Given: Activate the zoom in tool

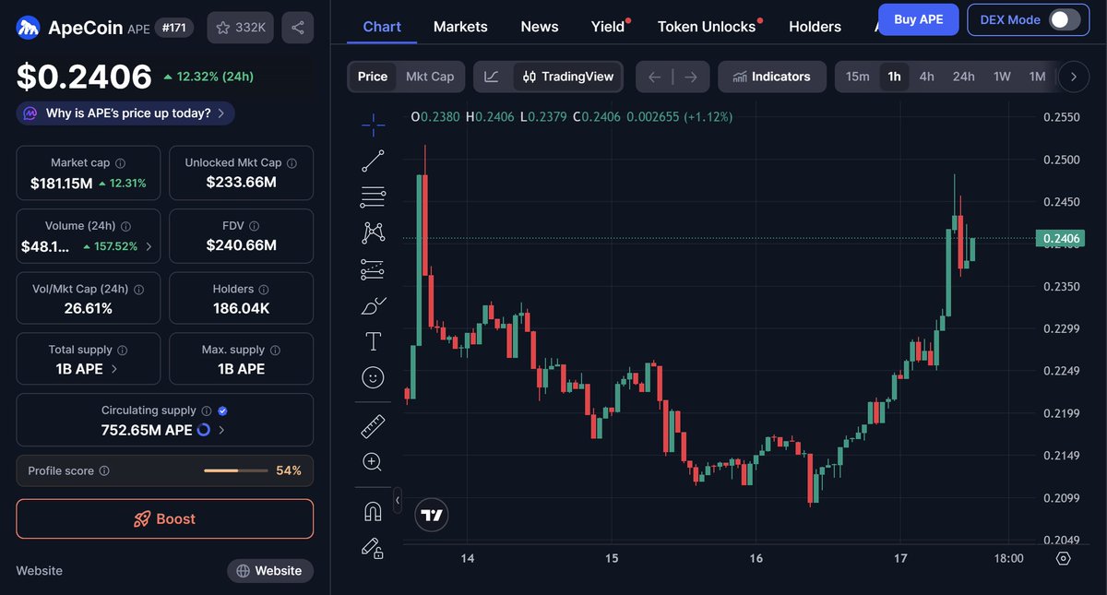Looking at the screenshot, I should click(373, 462).
